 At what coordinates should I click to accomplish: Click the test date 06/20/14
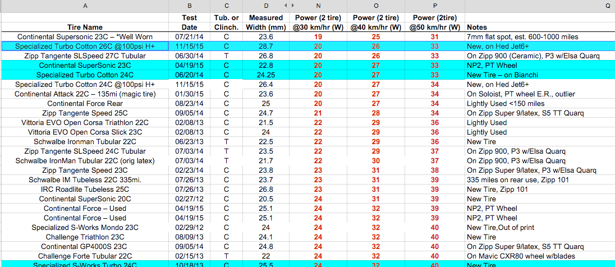point(190,75)
